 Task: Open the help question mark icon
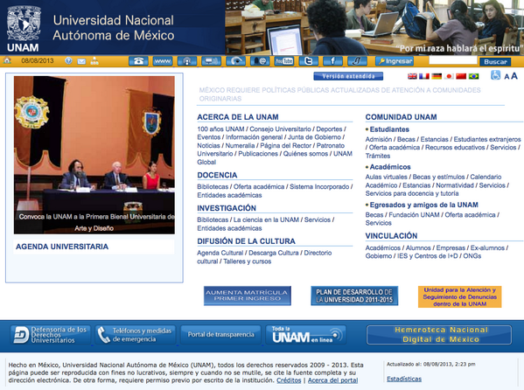click(68, 61)
